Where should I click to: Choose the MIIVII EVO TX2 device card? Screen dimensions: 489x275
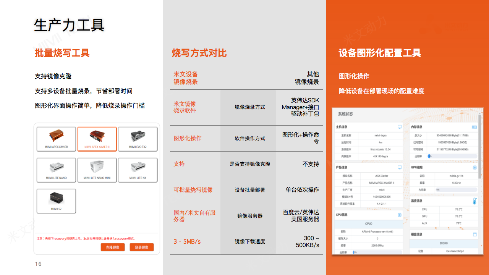pos(138,139)
